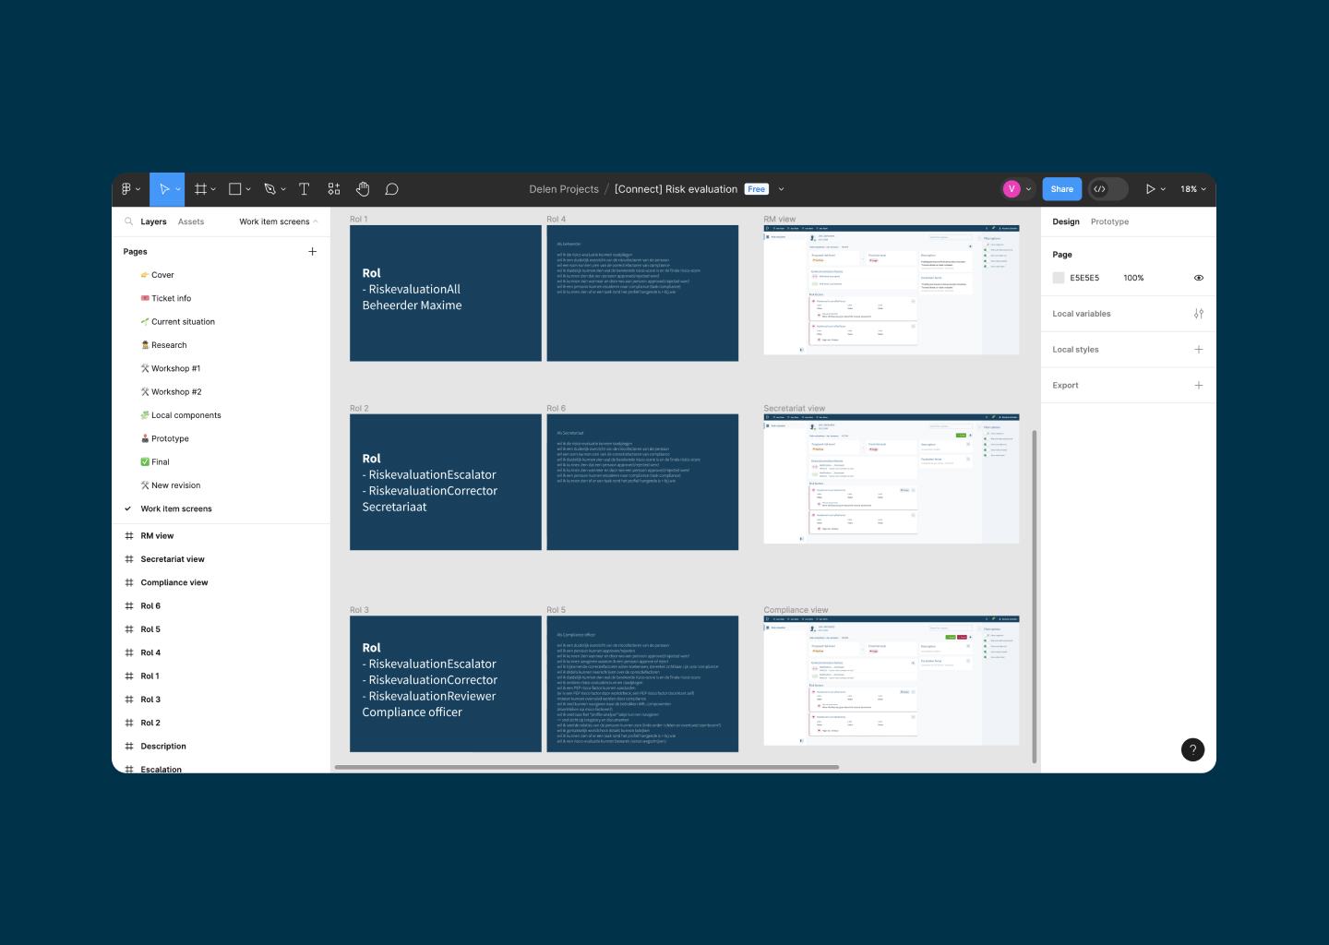The height and width of the screenshot is (945, 1329).
Task: Select the Add comment tool
Action: [391, 189]
